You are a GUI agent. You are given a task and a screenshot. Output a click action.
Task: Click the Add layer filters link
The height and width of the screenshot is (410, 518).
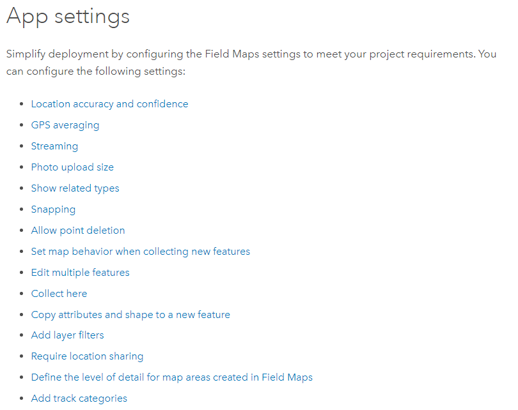[x=67, y=335]
